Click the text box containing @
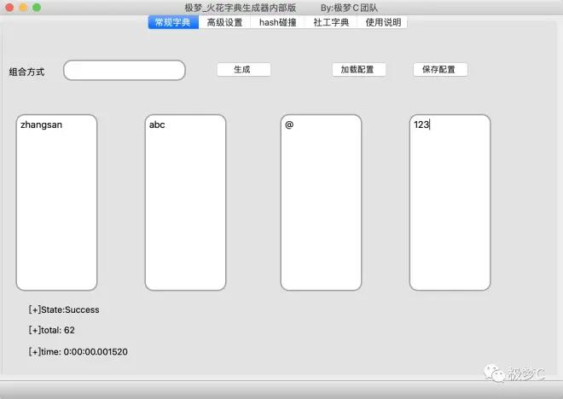Viewport: 563px width, 399px height. pos(321,203)
